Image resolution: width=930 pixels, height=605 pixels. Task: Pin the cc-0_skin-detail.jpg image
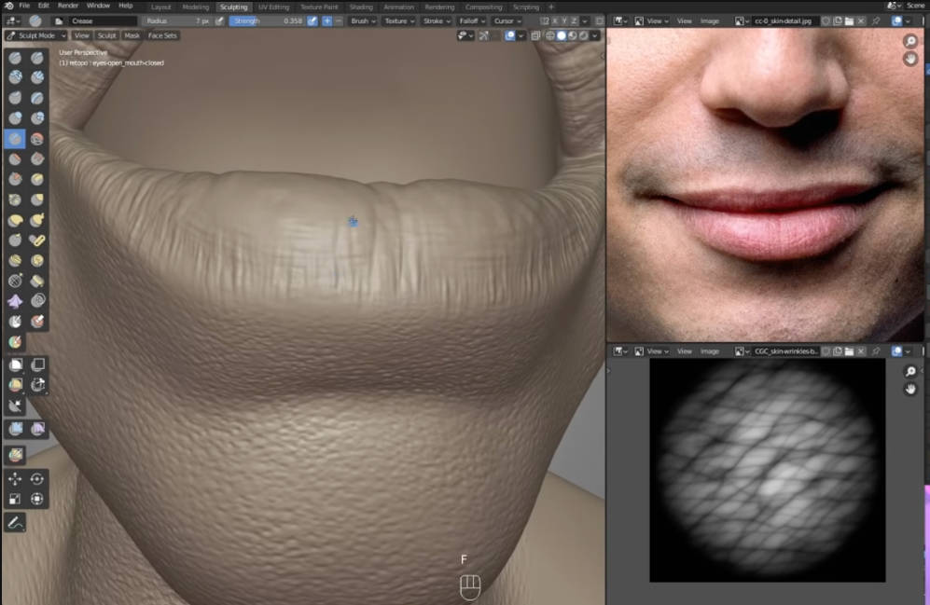[x=876, y=21]
